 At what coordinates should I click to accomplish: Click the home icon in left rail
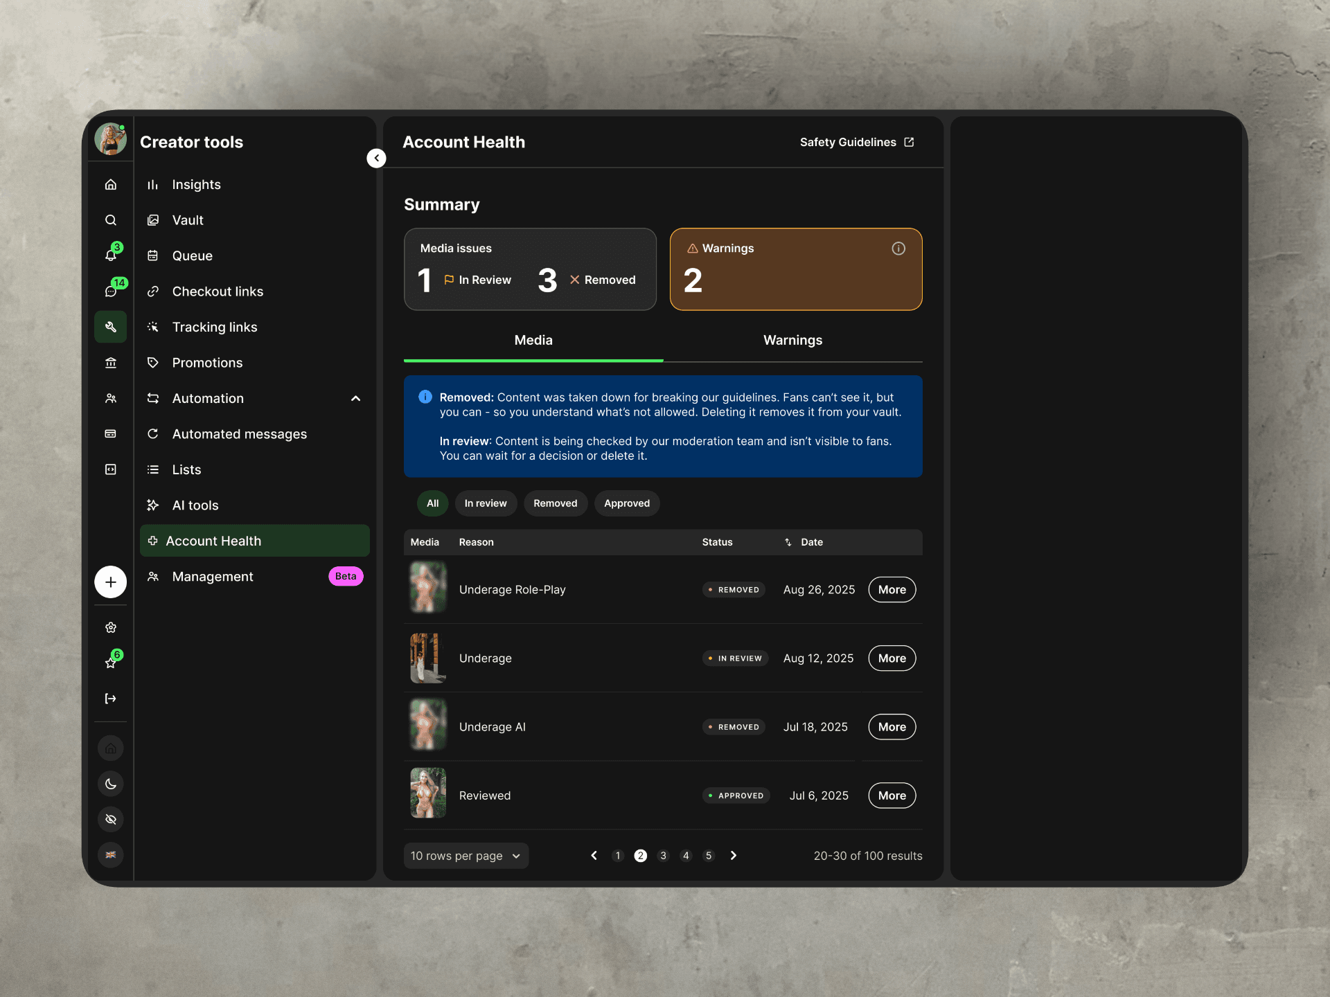click(111, 184)
